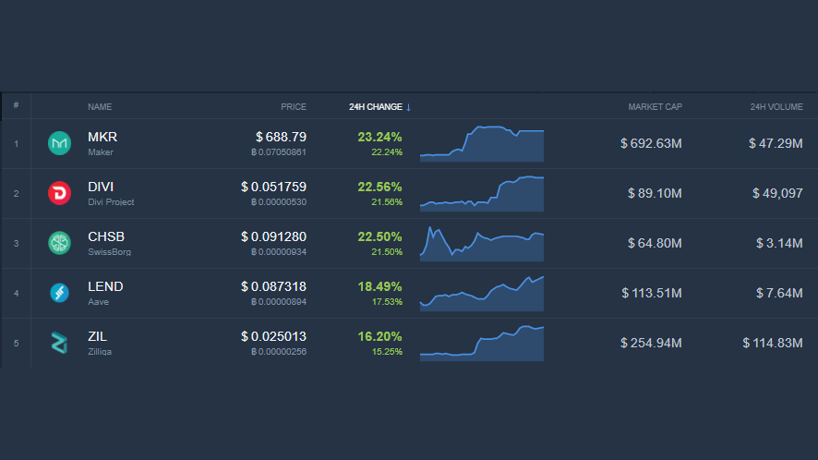Click the $ 688.79 price
The height and width of the screenshot is (460, 818).
tap(281, 137)
